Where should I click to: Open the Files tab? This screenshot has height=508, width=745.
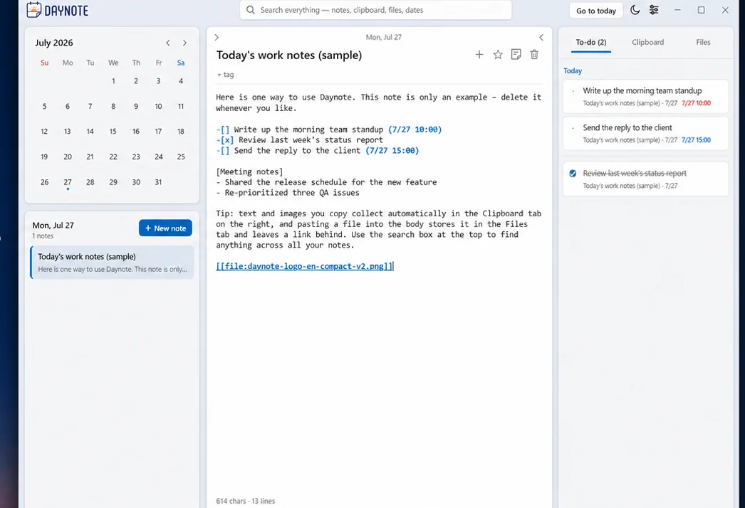pyautogui.click(x=703, y=42)
